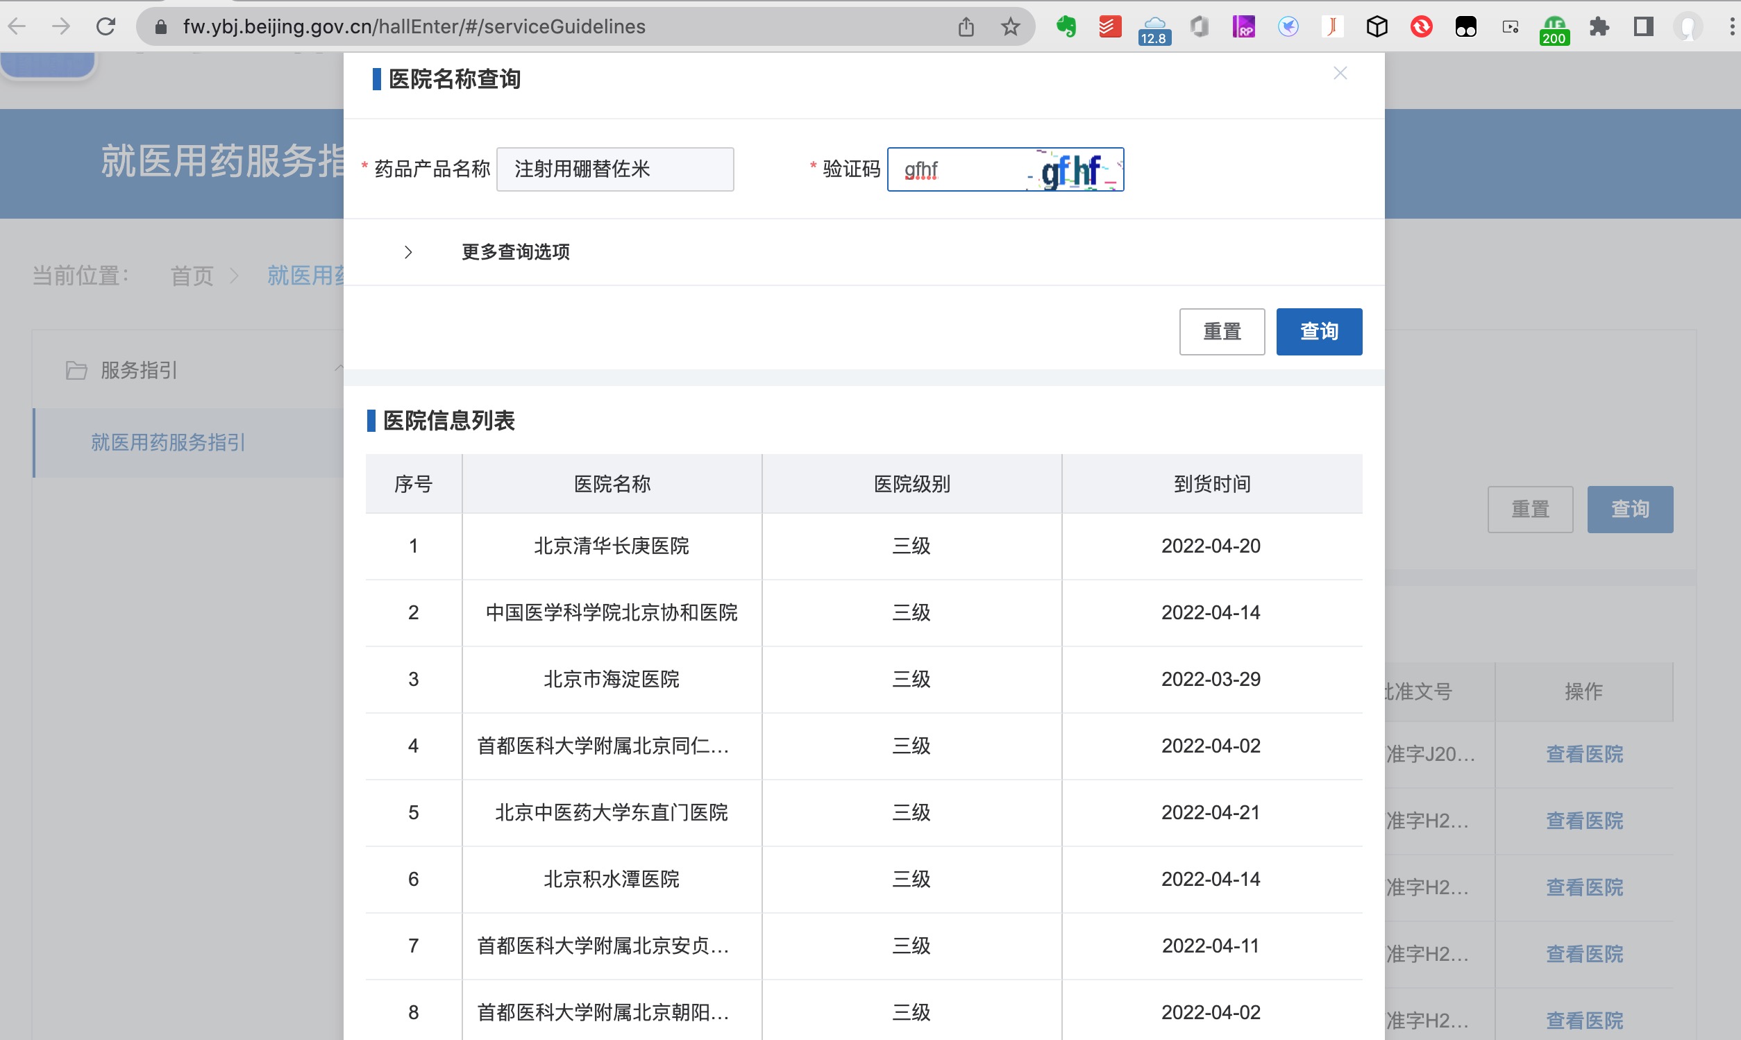Screen dimensions: 1741x1040
Task: Open the green extension badge showing 200
Action: tap(1554, 31)
